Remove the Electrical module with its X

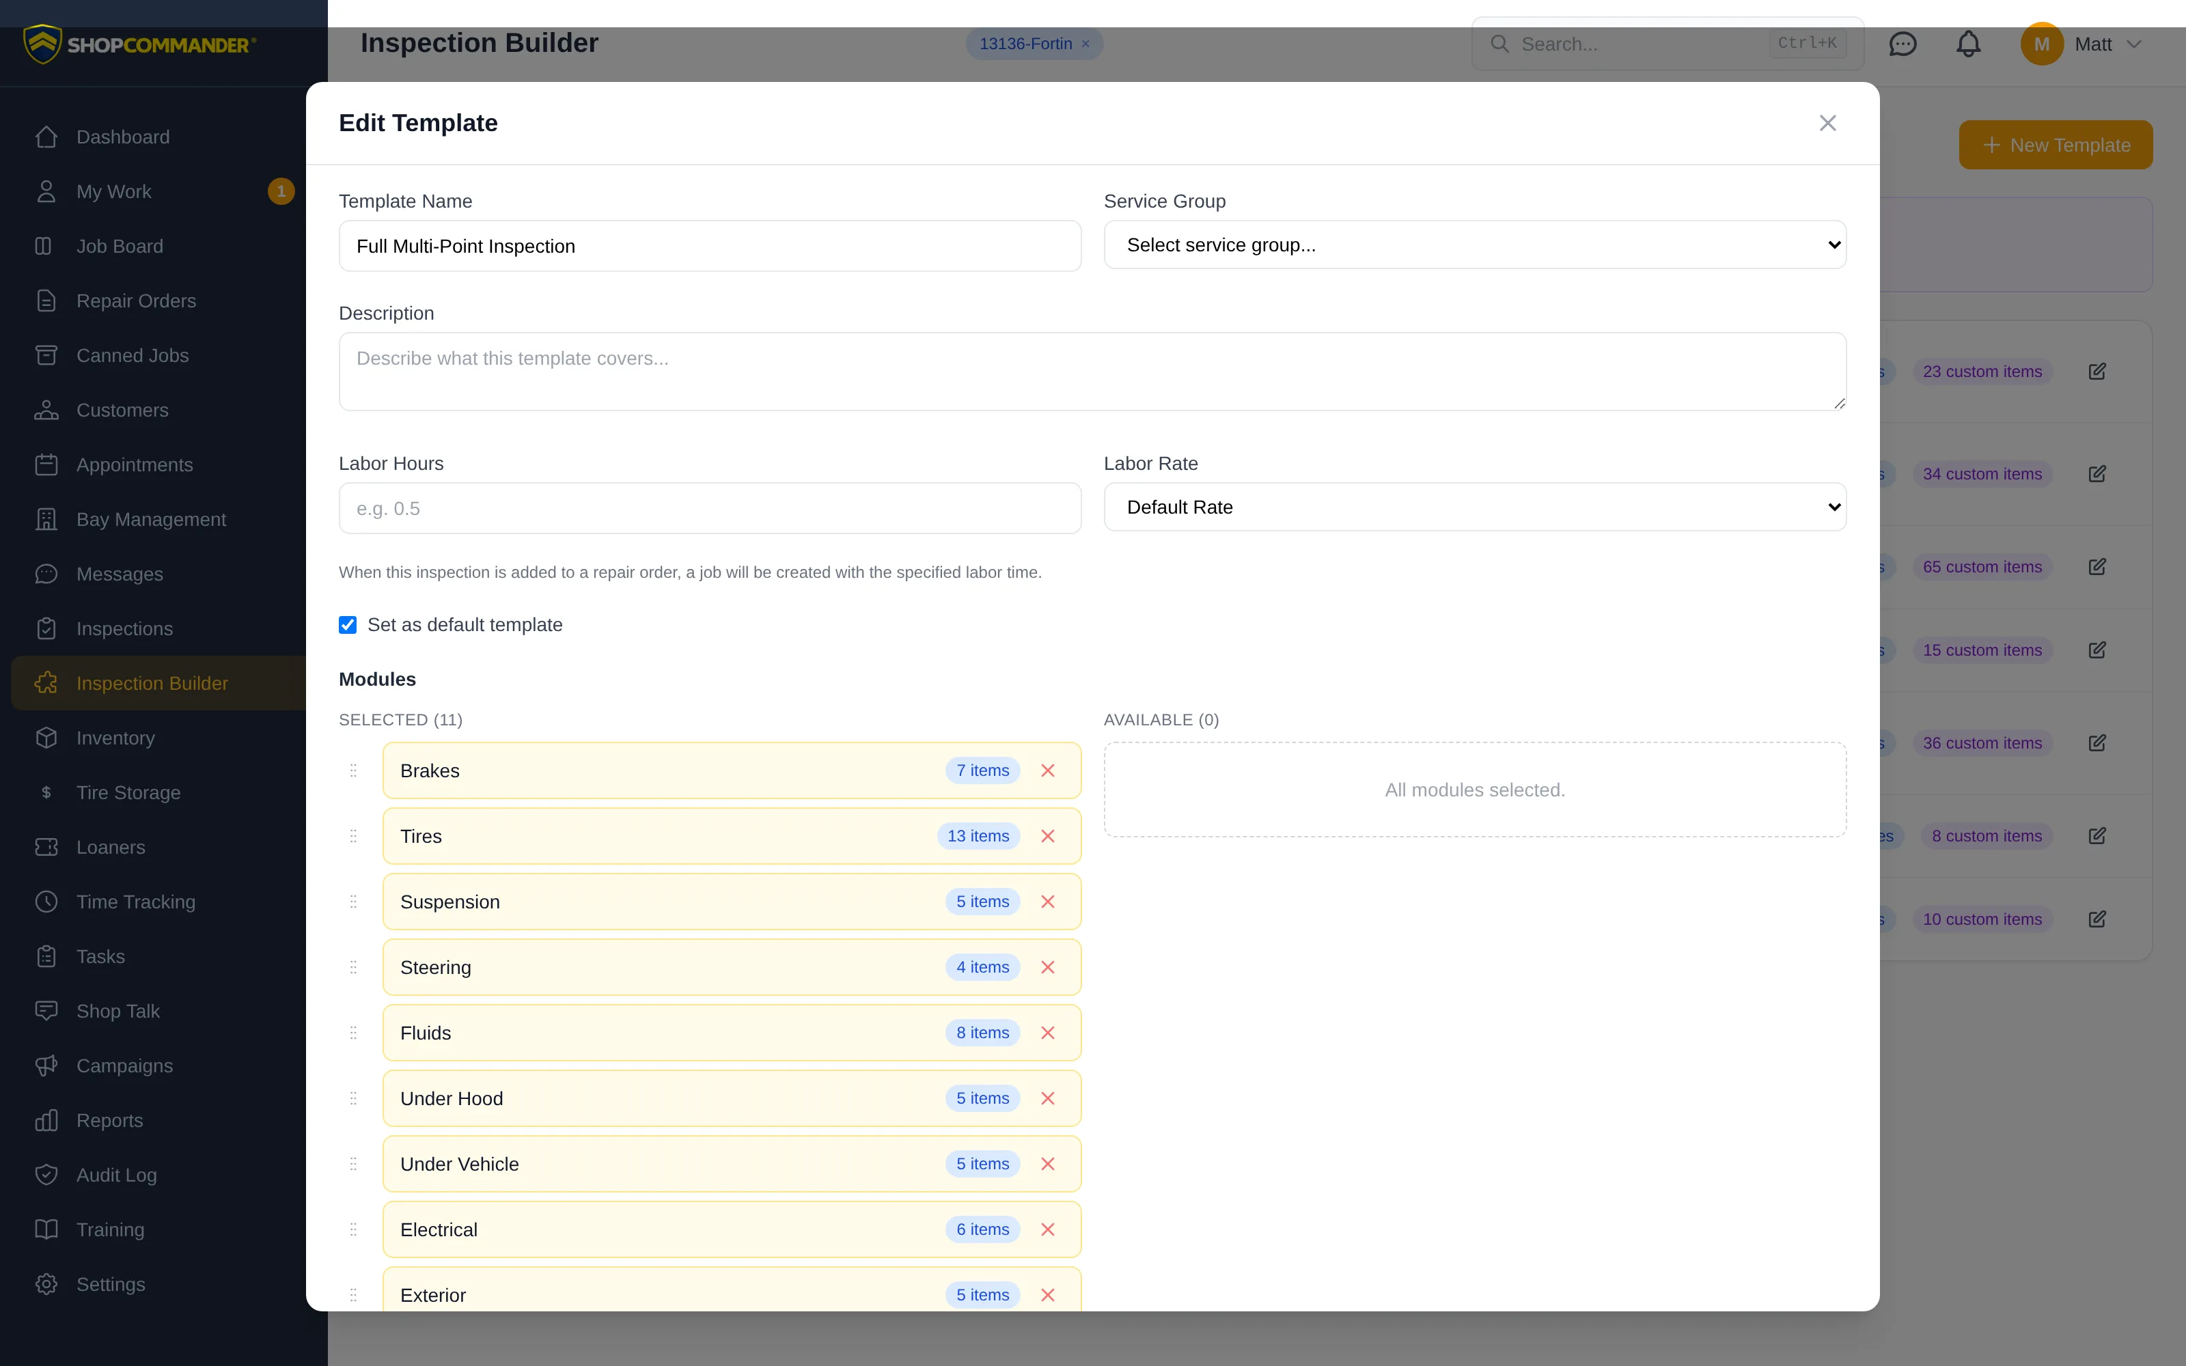click(1048, 1229)
